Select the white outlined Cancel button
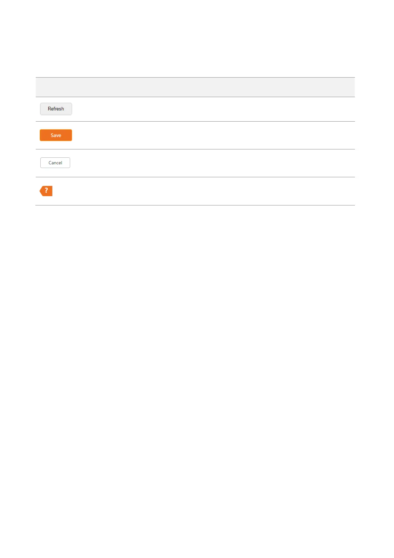The height and width of the screenshot is (558, 394). click(55, 163)
